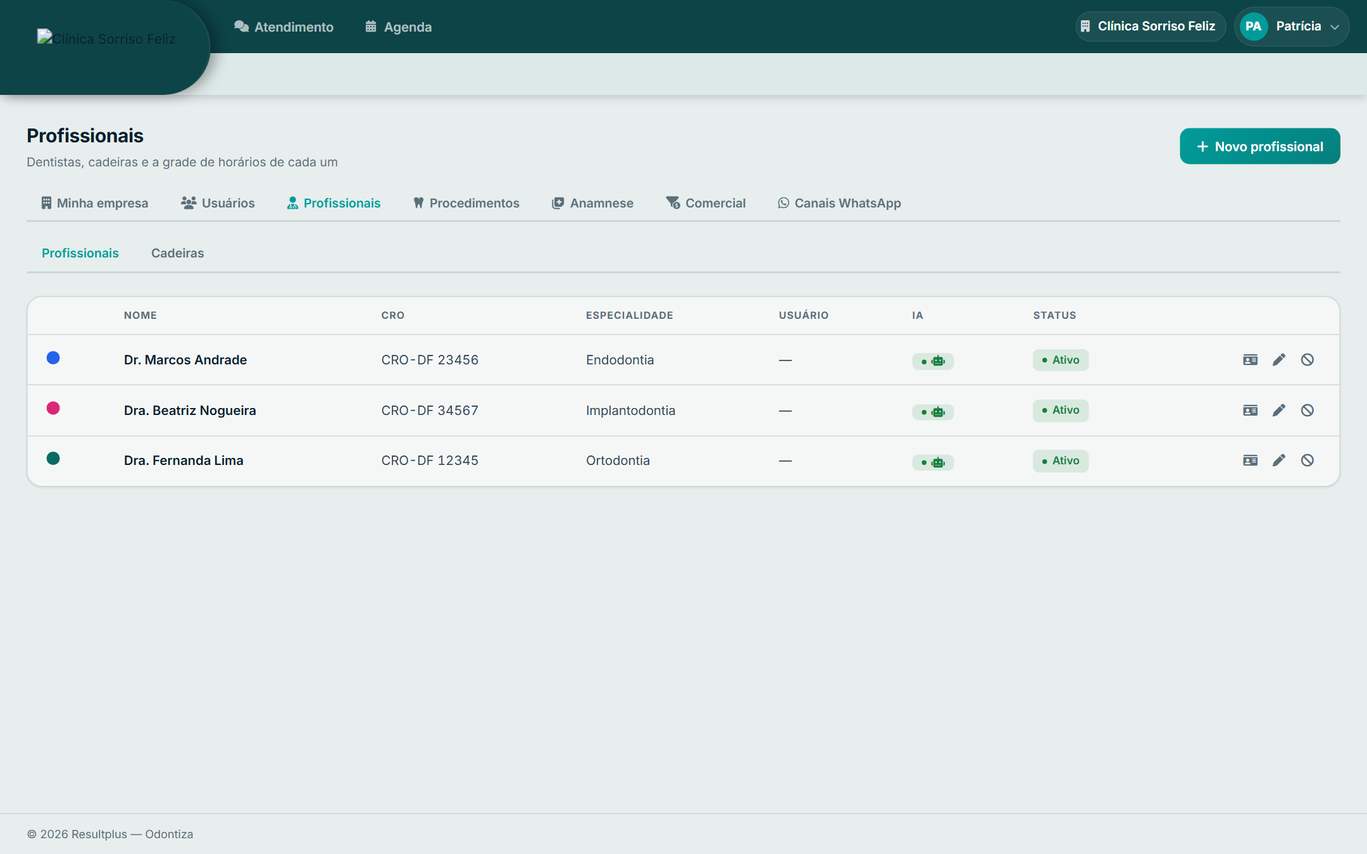Select the Profissionais settings tab with doctor icon
This screenshot has width=1367, height=854.
pos(334,203)
